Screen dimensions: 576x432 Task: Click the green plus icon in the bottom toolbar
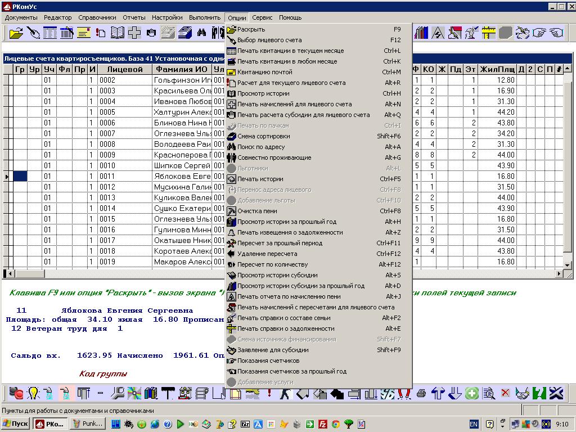coord(472,393)
